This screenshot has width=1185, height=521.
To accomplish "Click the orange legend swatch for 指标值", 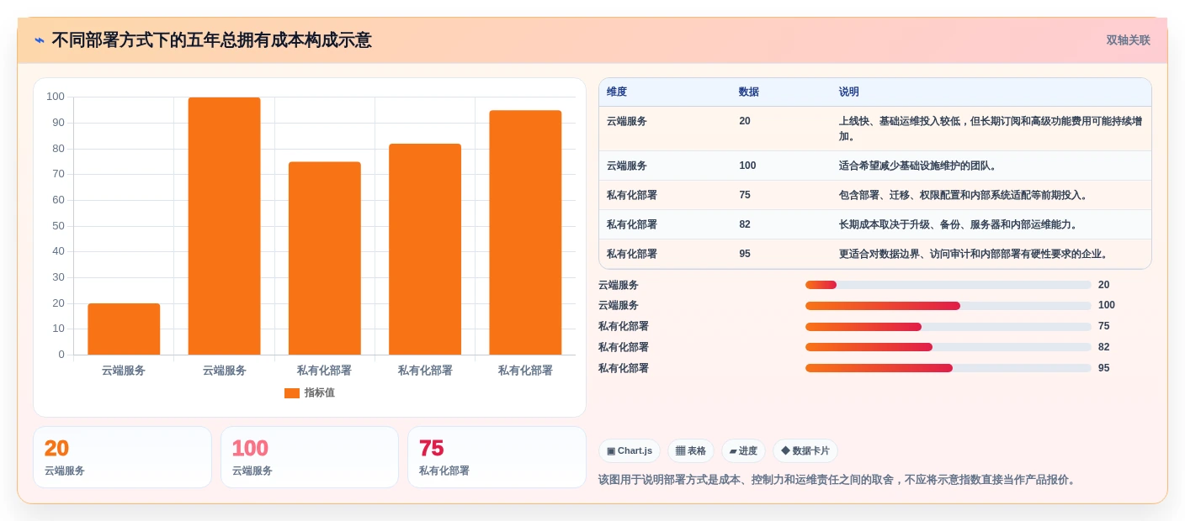I will click(292, 393).
